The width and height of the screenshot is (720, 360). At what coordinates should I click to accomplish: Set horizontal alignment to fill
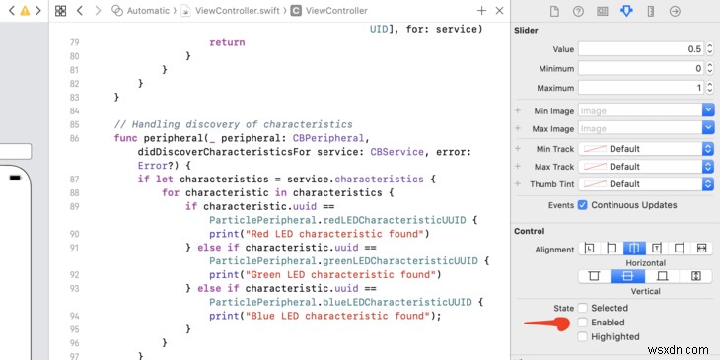pyautogui.click(x=701, y=249)
